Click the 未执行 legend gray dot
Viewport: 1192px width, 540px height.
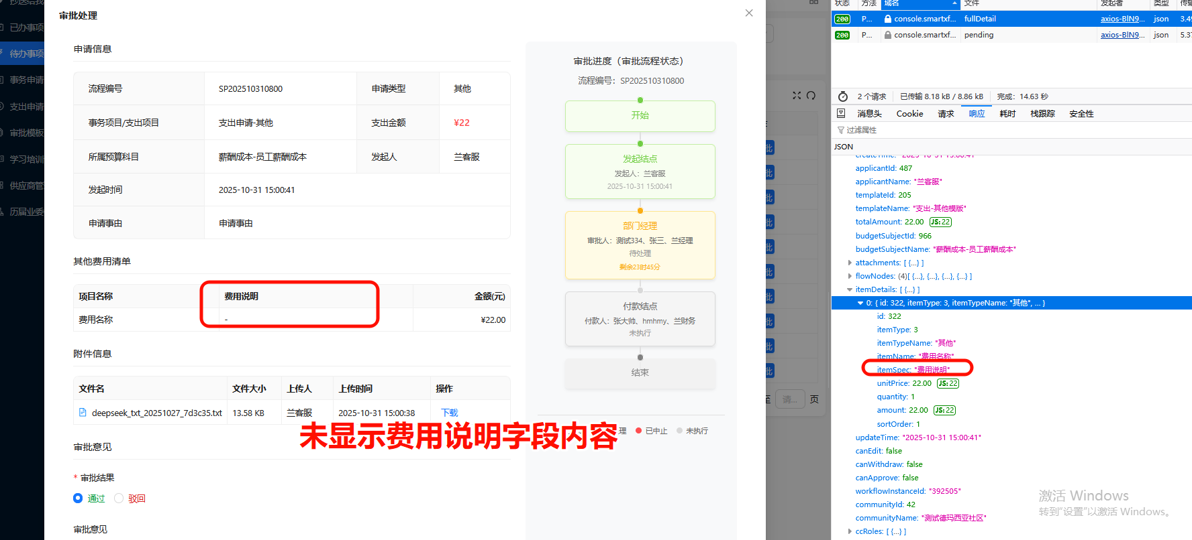[x=679, y=431]
